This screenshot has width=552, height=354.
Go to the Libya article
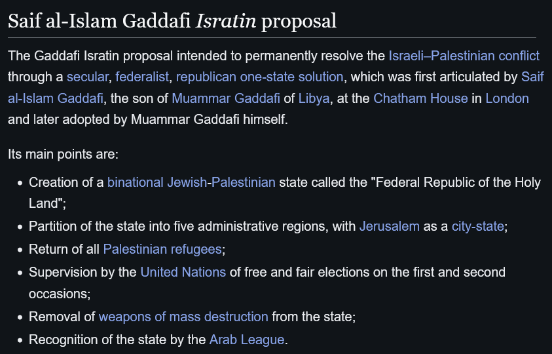point(314,98)
